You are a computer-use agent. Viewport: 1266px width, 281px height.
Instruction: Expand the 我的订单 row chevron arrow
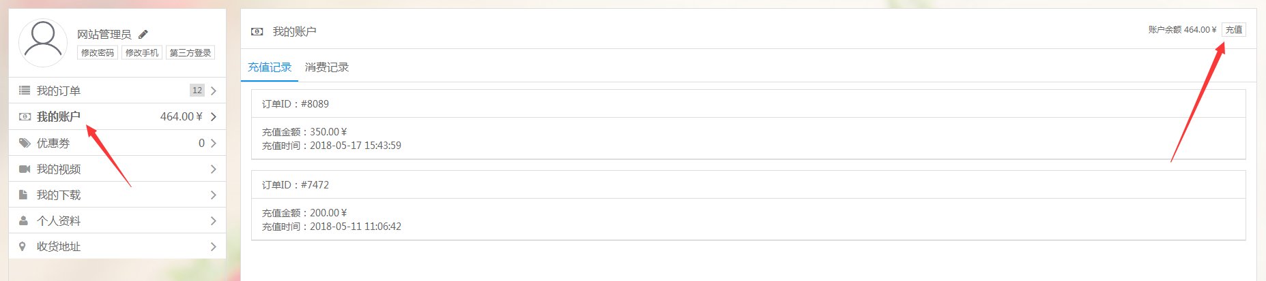click(x=214, y=90)
